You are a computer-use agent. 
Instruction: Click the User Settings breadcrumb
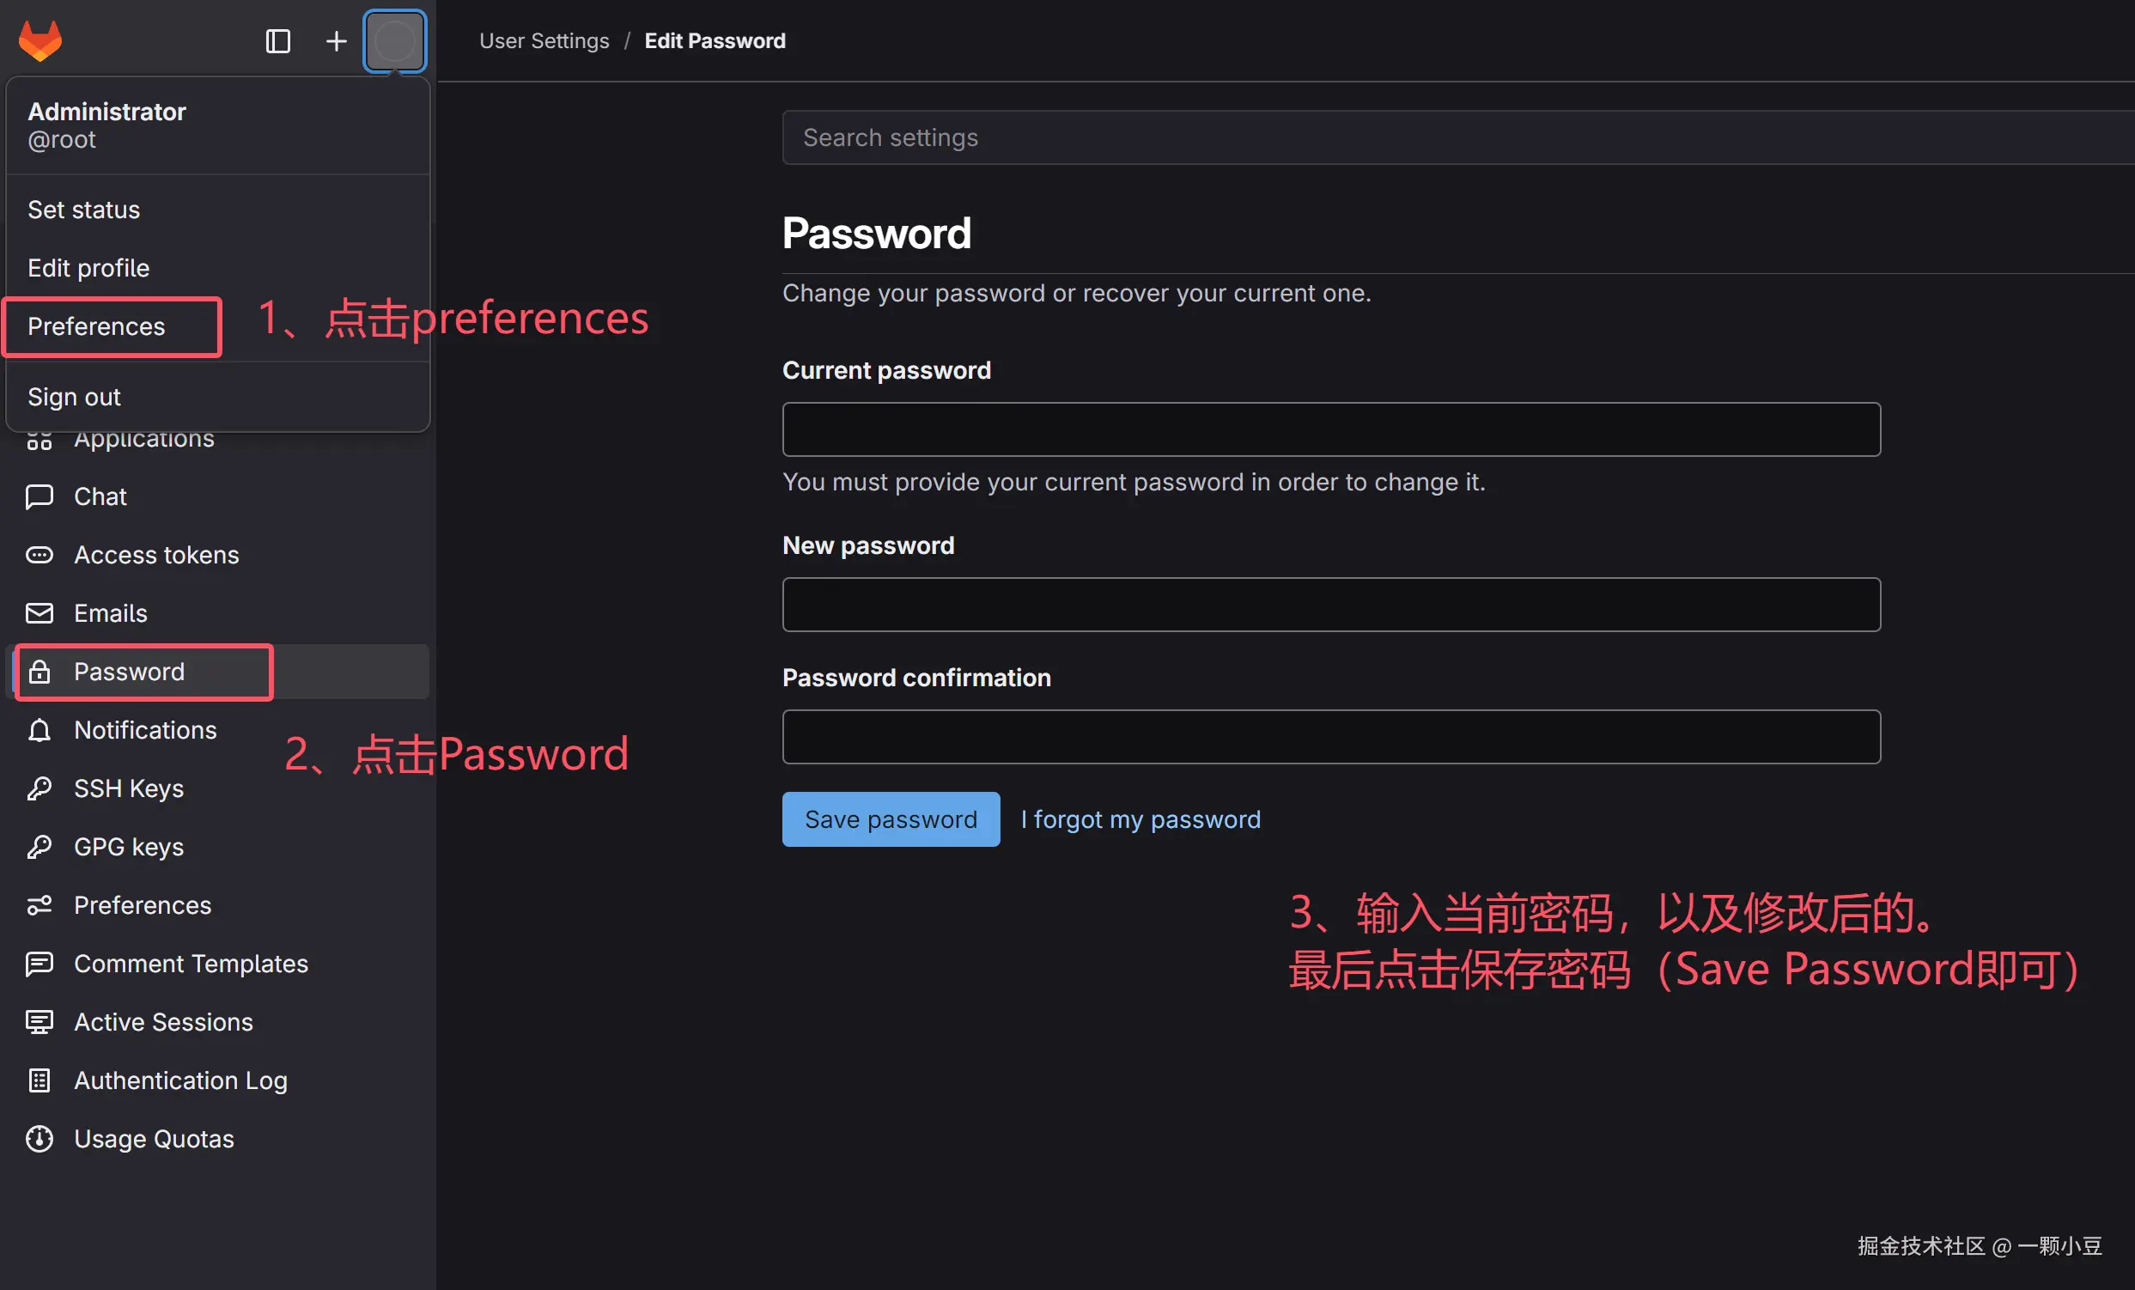click(x=544, y=40)
